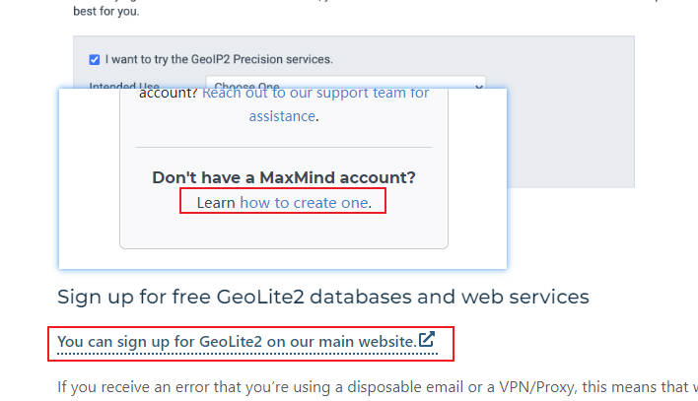Click the word 'Learn' before the link
Viewport: 698px width, 401px height.
coord(216,203)
